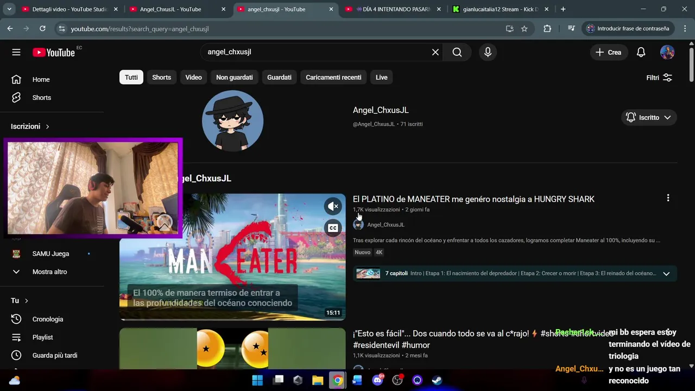
Task: Open Angel_ChxusJL channel name in result
Action: coord(381,110)
